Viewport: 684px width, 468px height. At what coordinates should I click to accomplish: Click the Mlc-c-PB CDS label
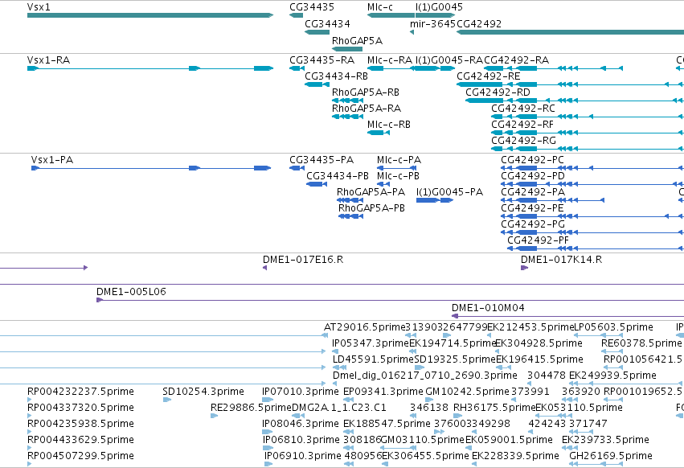[x=399, y=176]
